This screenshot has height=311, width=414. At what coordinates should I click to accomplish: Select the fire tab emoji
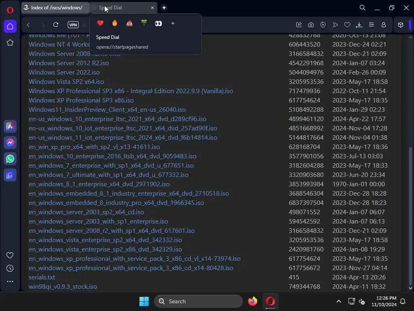point(114,23)
